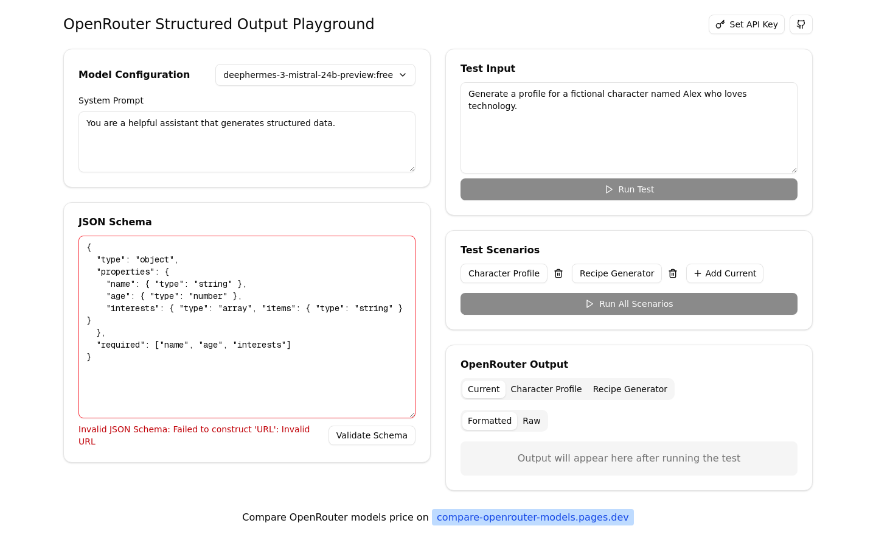Viewport: 876px width, 548px height.
Task: Focus the Test Input text area
Action: pos(629,128)
